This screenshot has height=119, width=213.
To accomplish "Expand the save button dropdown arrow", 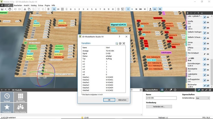I will tap(5, 9).
